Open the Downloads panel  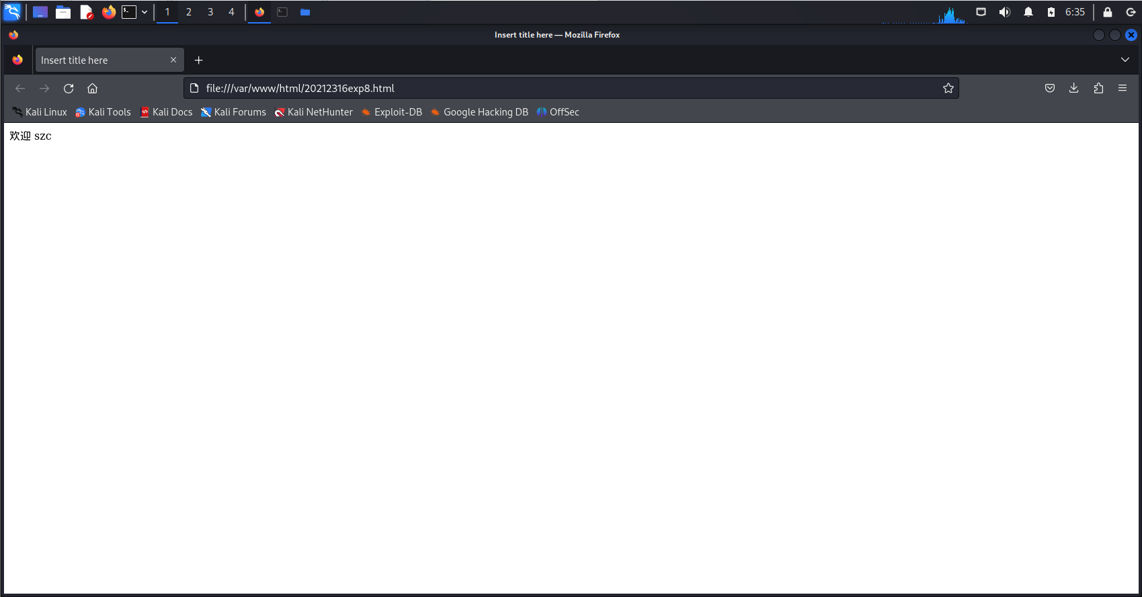point(1074,88)
